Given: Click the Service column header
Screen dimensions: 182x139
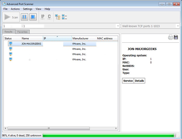Looking at the screenshot, I should click(128, 81).
